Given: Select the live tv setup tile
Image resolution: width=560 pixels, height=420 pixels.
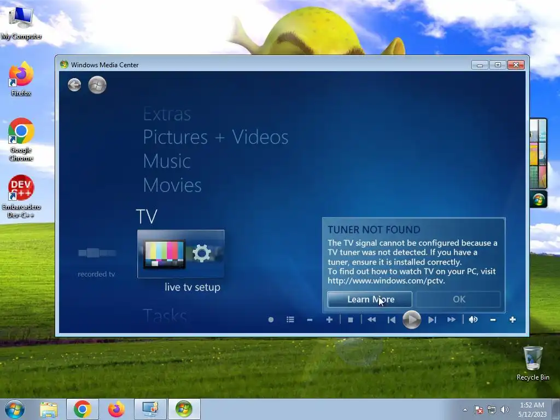Looking at the screenshot, I should tap(180, 254).
